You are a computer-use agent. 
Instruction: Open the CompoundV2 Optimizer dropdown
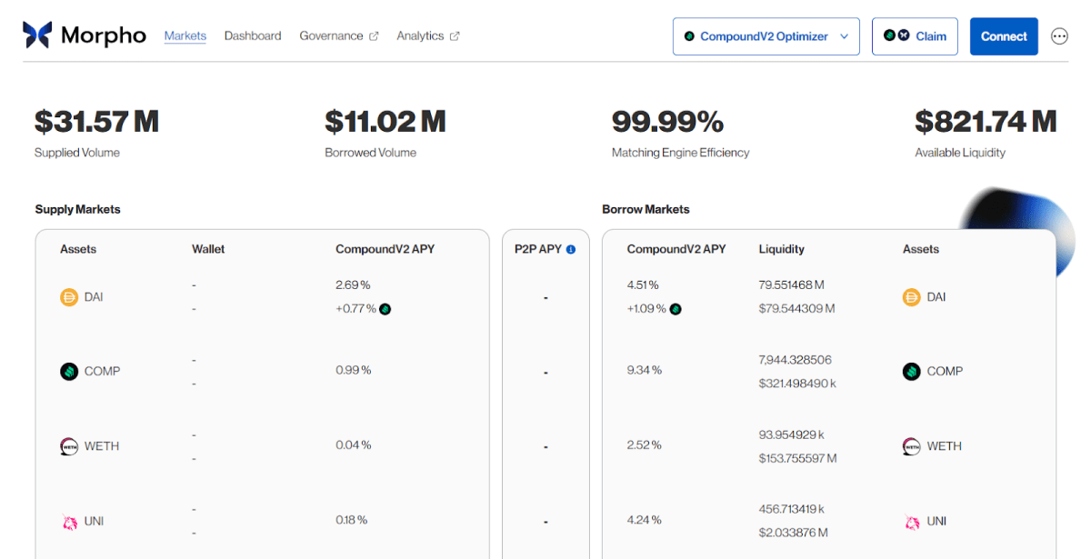tap(766, 36)
